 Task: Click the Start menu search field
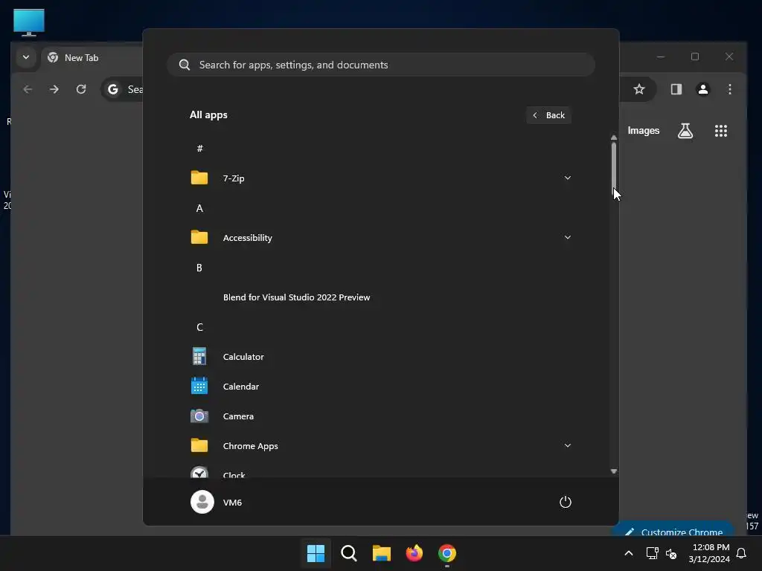click(380, 65)
